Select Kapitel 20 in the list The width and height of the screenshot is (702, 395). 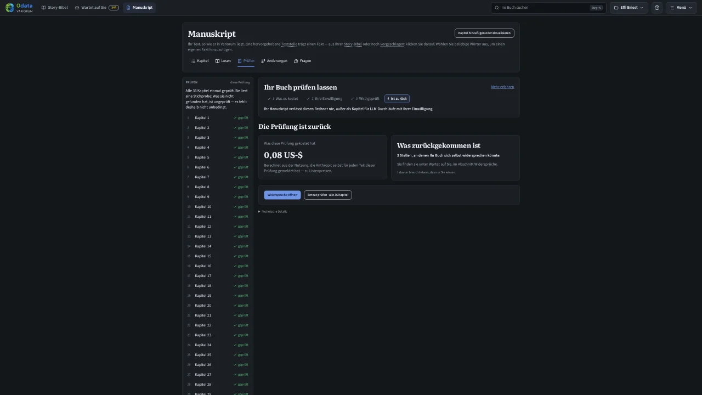(218, 306)
